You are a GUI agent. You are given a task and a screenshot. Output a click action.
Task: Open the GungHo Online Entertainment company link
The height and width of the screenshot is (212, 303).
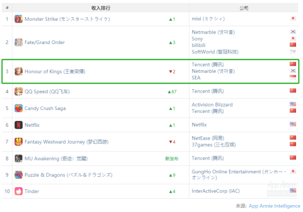pos(239,174)
